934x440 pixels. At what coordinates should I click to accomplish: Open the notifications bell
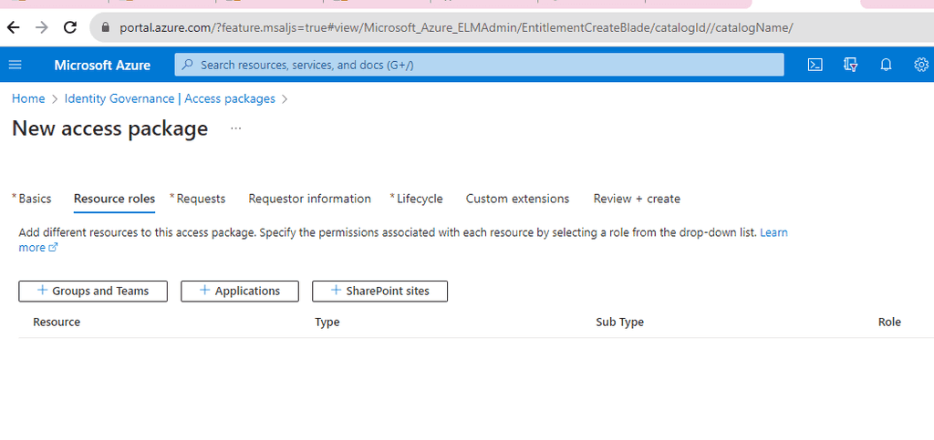(886, 65)
